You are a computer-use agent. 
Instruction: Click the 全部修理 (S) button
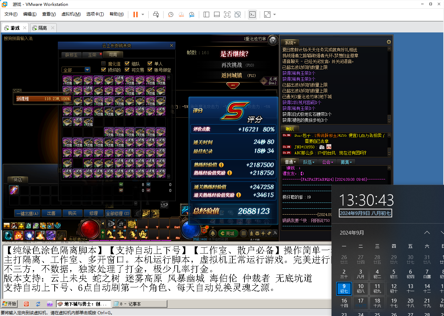click(118, 213)
